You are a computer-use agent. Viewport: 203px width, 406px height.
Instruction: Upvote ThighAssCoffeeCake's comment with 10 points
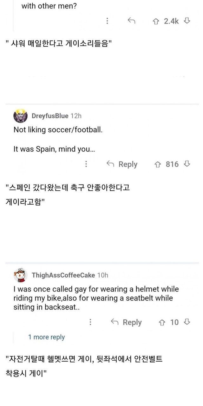pyautogui.click(x=162, y=323)
